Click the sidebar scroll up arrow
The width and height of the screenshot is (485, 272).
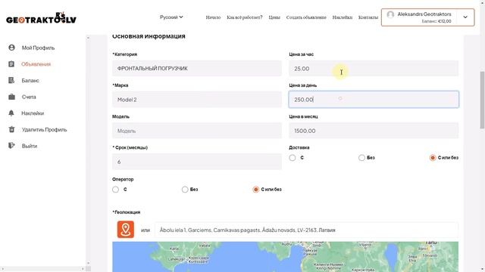[88, 38]
